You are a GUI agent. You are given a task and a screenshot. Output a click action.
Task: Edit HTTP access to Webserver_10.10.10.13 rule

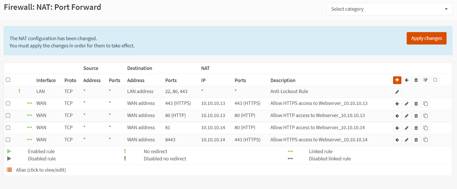pyautogui.click(x=407, y=116)
